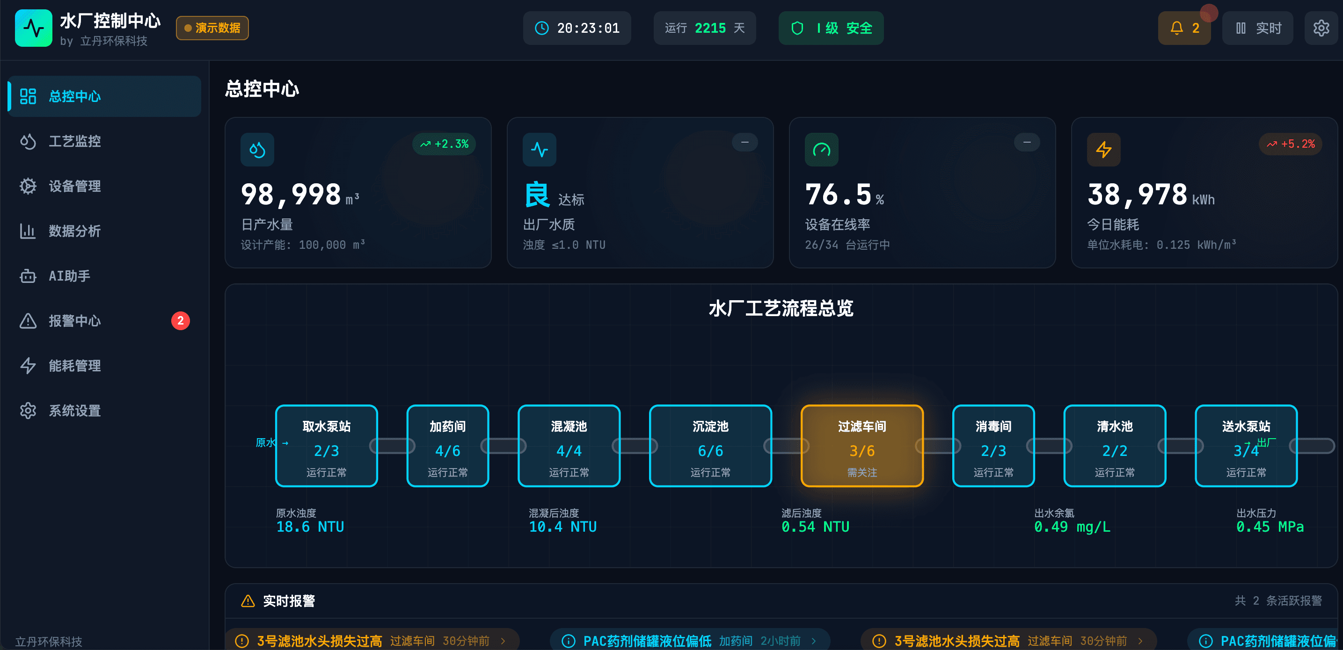Click the water drop icon on 日产水量 card
Screen dimensions: 1343x650
coord(257,150)
